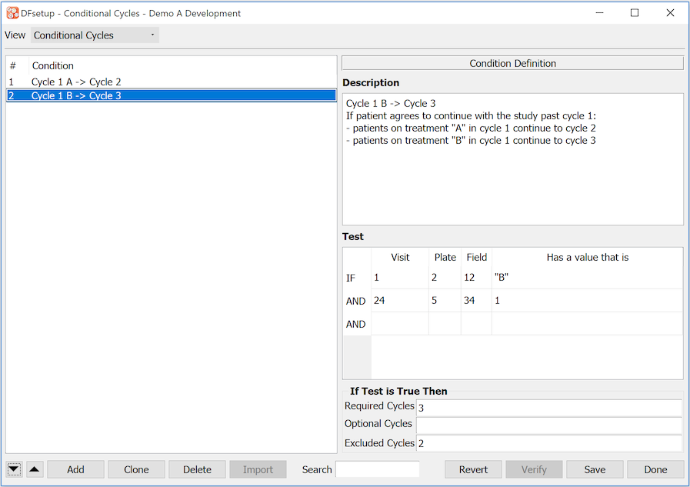The image size is (690, 487).
Task: Click the Condition Definition header
Action: [512, 63]
